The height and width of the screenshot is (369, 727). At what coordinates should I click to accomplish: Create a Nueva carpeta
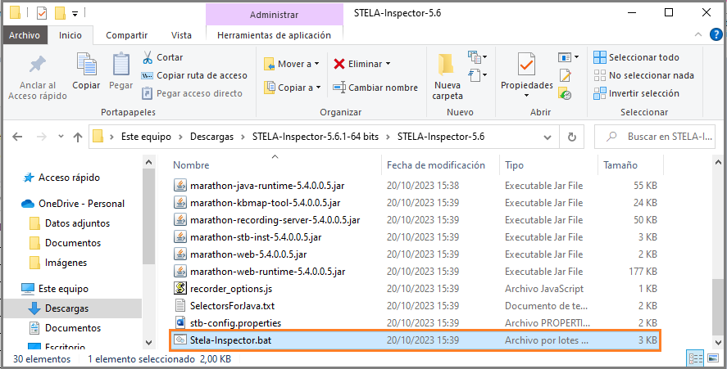(447, 76)
